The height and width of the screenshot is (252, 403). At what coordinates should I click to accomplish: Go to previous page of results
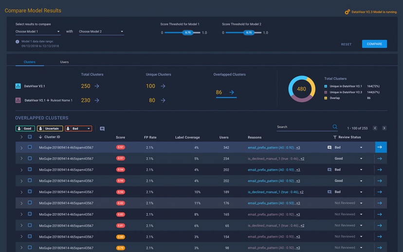point(375,128)
